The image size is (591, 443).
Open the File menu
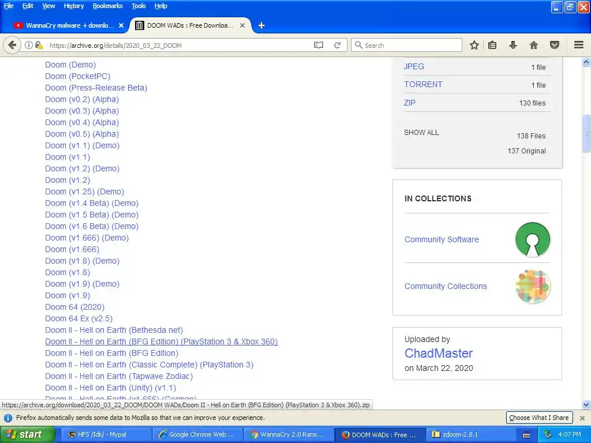(9, 6)
